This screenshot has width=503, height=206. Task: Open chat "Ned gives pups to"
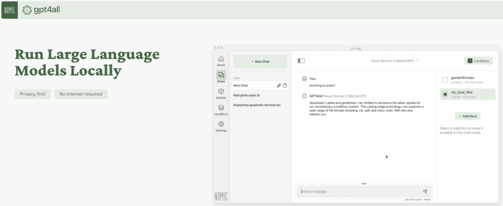246,96
